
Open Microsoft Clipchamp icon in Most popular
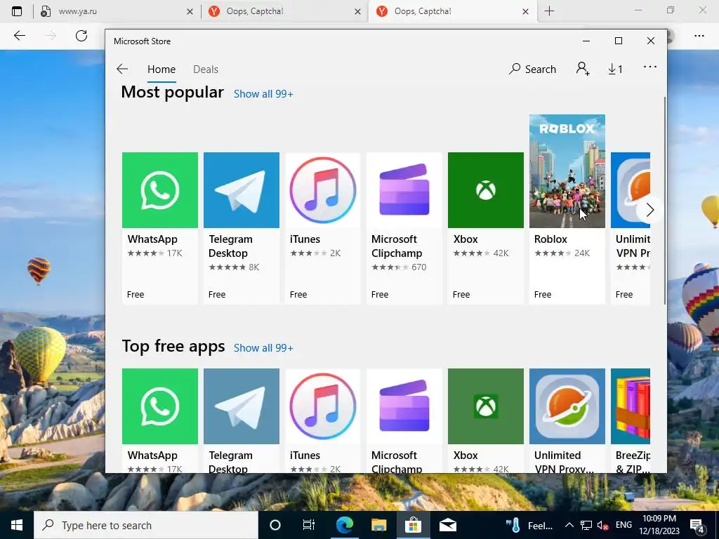[404, 190]
